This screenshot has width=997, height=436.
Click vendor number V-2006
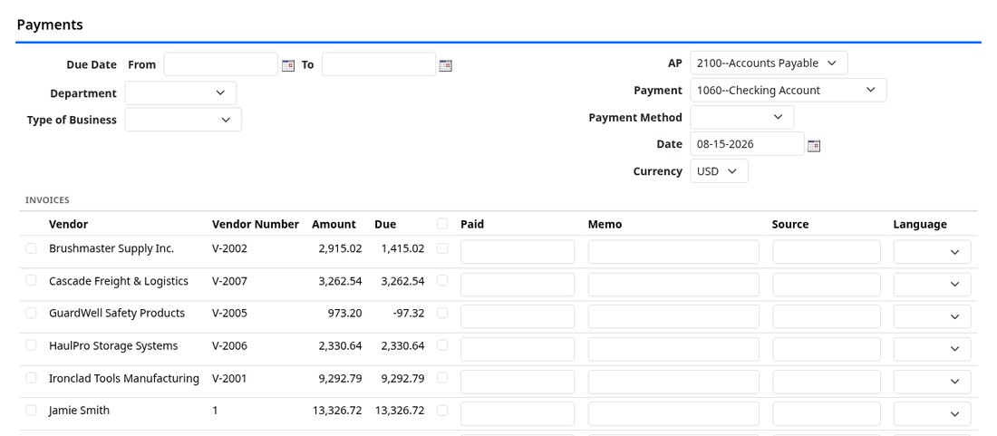229,345
